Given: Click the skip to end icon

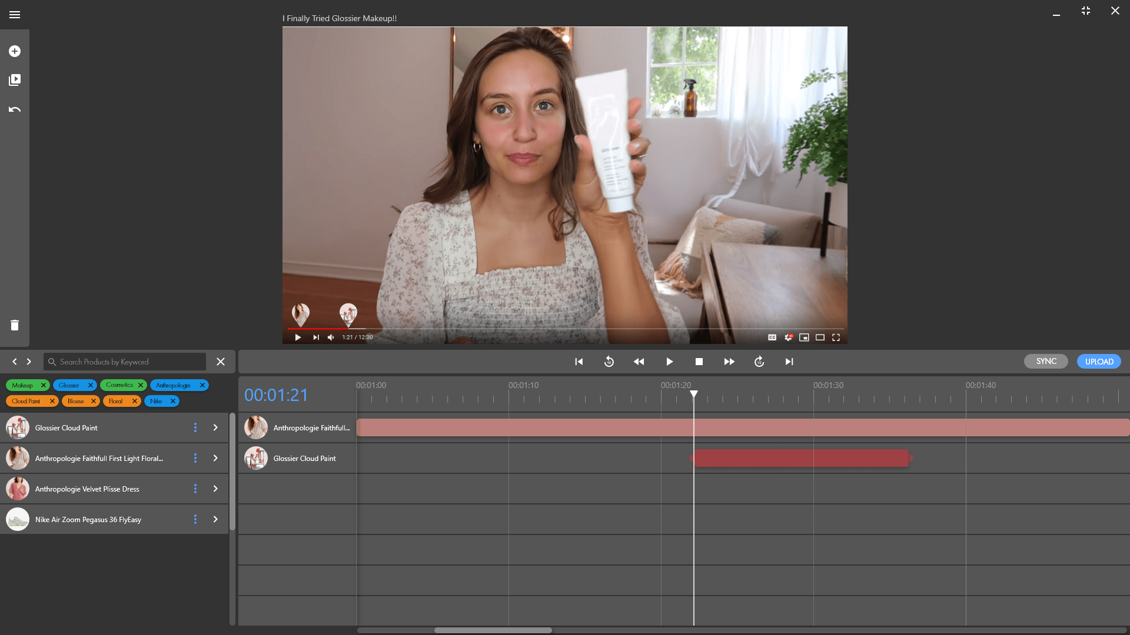Looking at the screenshot, I should point(789,362).
